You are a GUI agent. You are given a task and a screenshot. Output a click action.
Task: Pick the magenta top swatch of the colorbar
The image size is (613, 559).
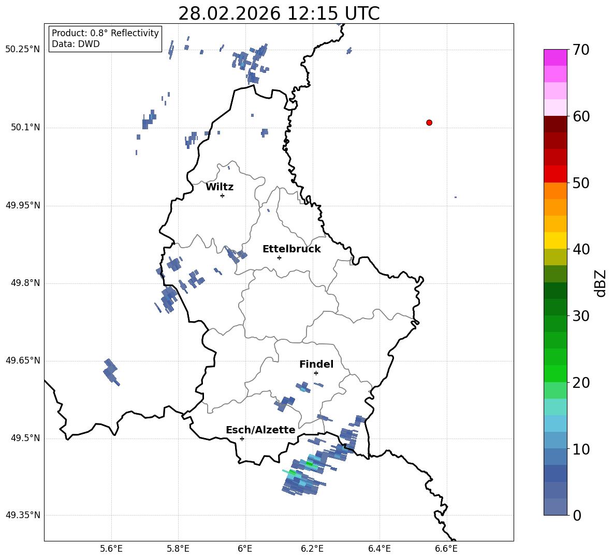(555, 58)
